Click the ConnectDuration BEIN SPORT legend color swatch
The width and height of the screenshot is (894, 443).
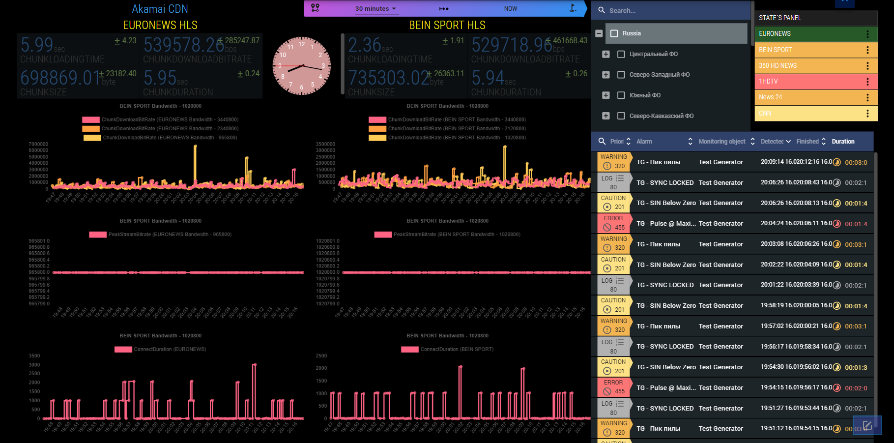(410, 350)
